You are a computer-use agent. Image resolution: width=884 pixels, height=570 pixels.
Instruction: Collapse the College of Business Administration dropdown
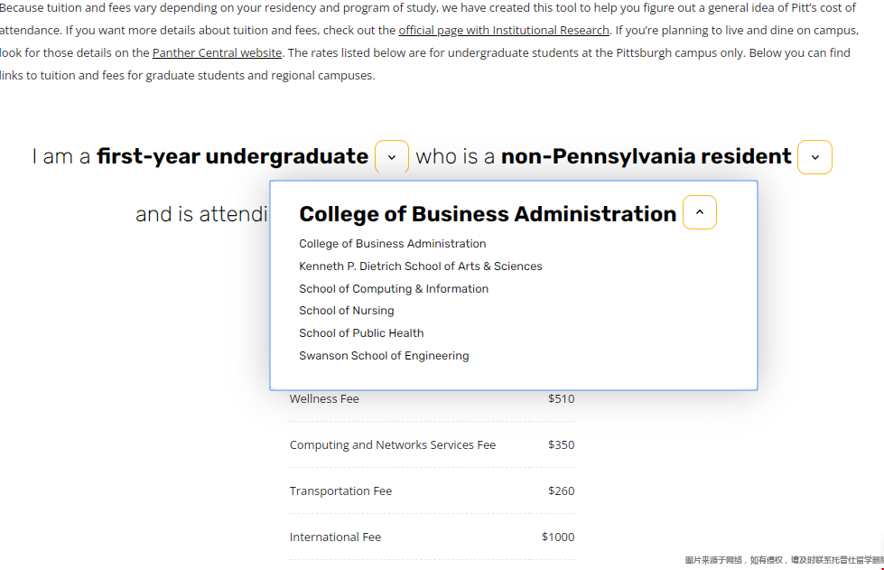click(700, 212)
